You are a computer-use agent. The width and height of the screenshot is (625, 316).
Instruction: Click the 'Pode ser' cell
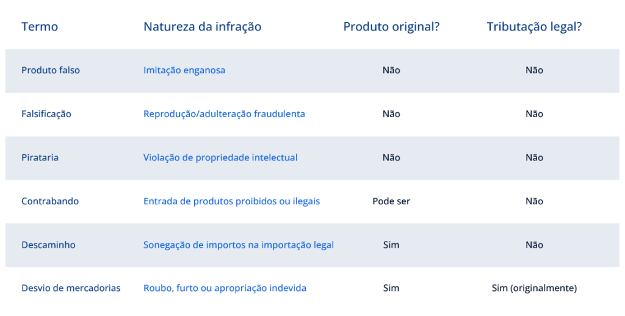391,201
